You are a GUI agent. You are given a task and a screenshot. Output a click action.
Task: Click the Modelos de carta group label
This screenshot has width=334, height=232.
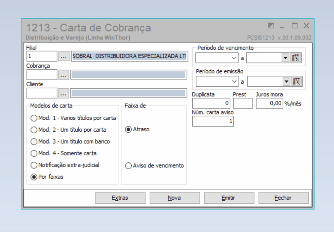coord(51,105)
